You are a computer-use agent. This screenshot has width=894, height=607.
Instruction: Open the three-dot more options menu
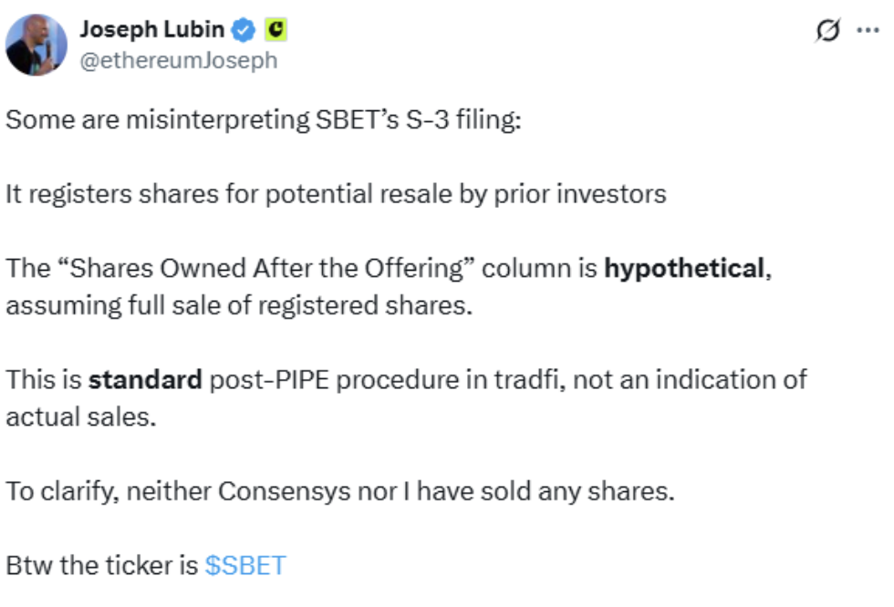pyautogui.click(x=866, y=30)
